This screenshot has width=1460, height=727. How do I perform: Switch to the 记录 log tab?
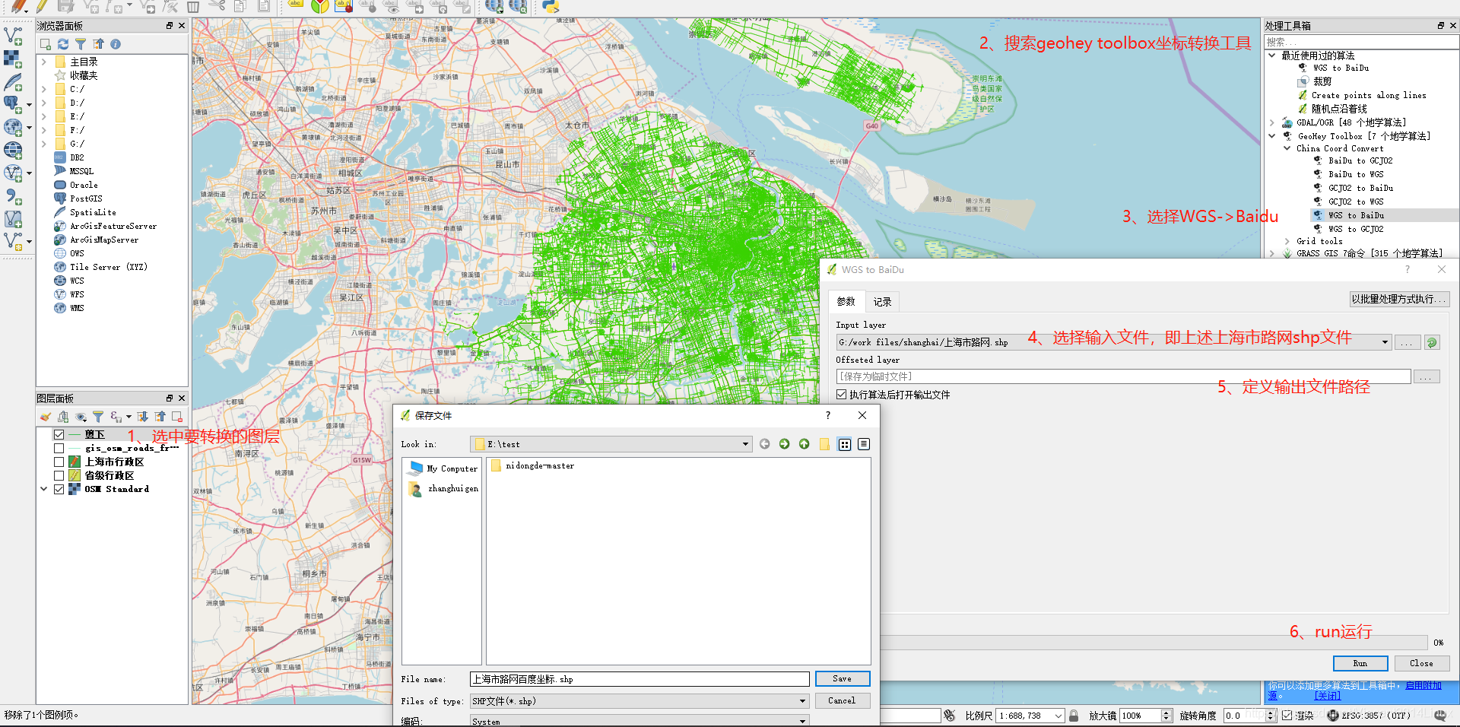(882, 302)
